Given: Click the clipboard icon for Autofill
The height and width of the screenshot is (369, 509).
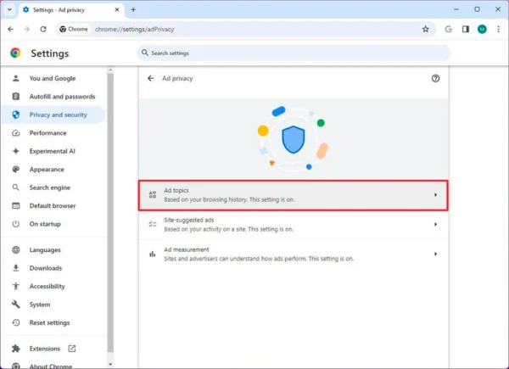Looking at the screenshot, I should point(15,97).
